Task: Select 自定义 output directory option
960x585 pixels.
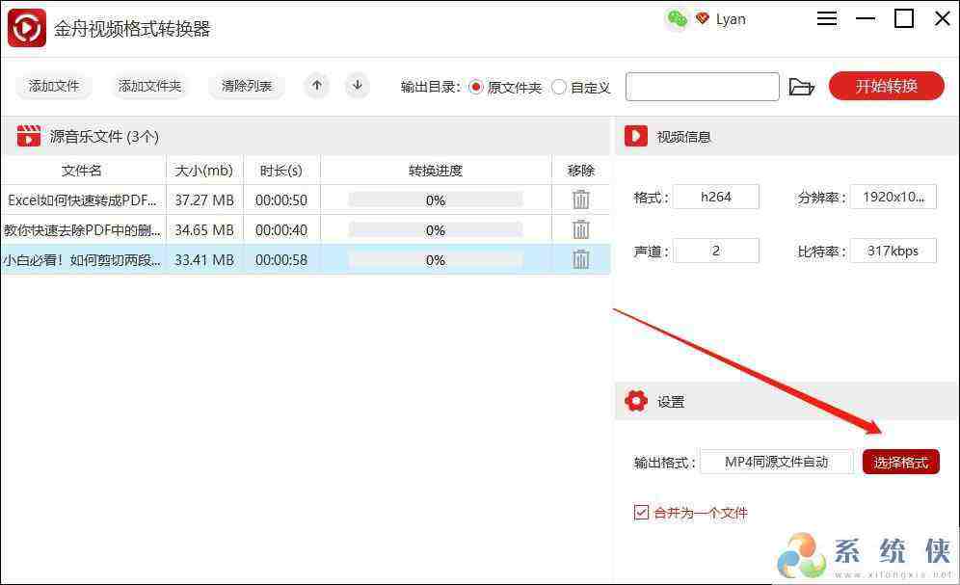Action: [581, 88]
